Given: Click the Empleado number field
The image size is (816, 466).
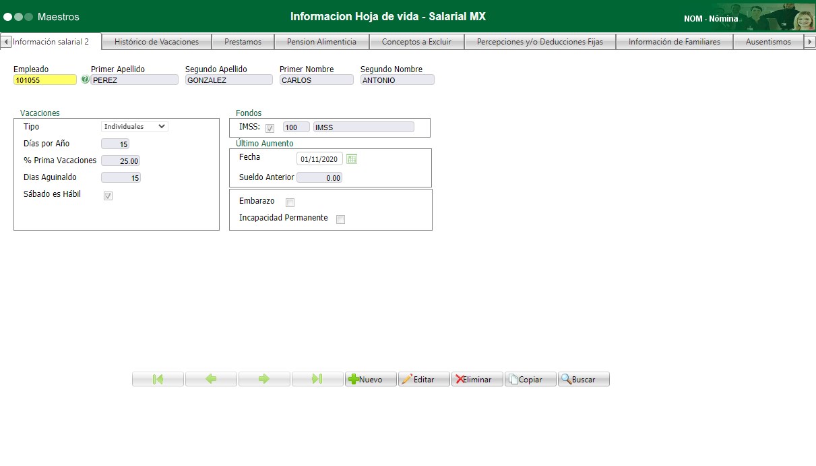Looking at the screenshot, I should pos(45,80).
